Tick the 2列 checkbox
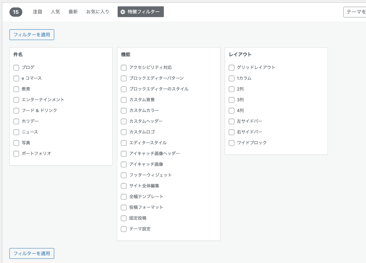The height and width of the screenshot is (263, 366). [231, 89]
